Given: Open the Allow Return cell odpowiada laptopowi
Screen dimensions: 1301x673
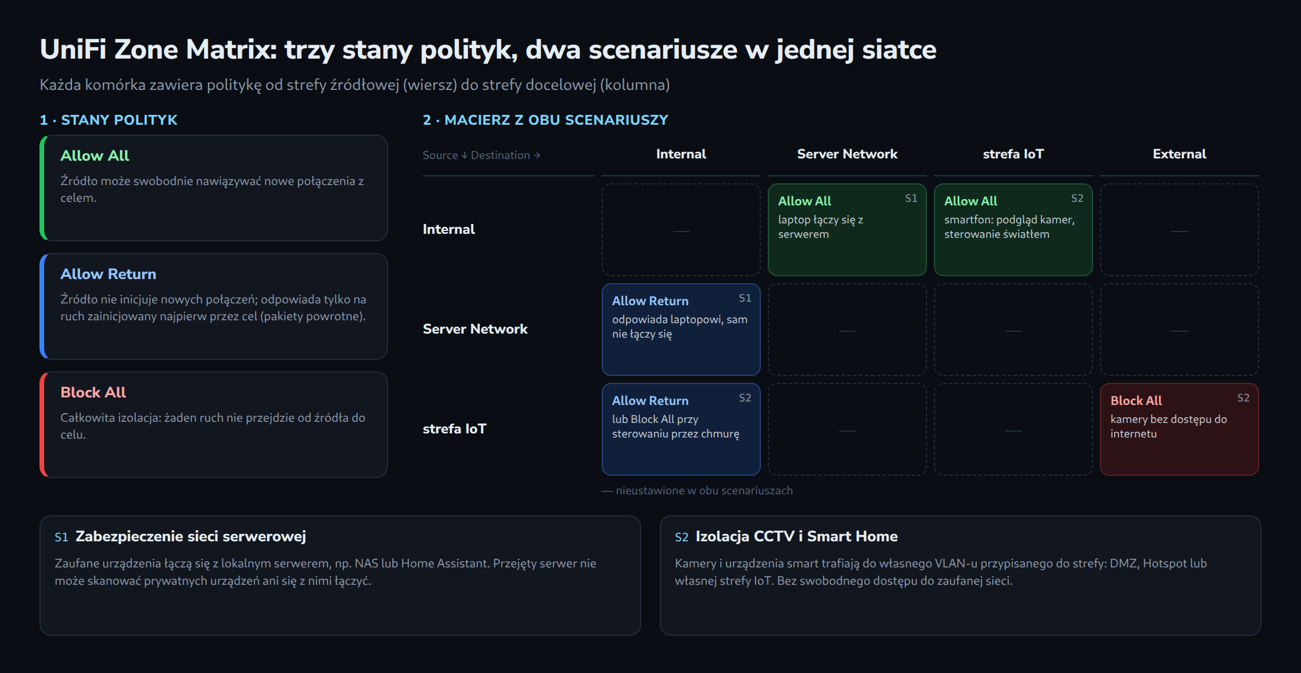Looking at the screenshot, I should 681,330.
